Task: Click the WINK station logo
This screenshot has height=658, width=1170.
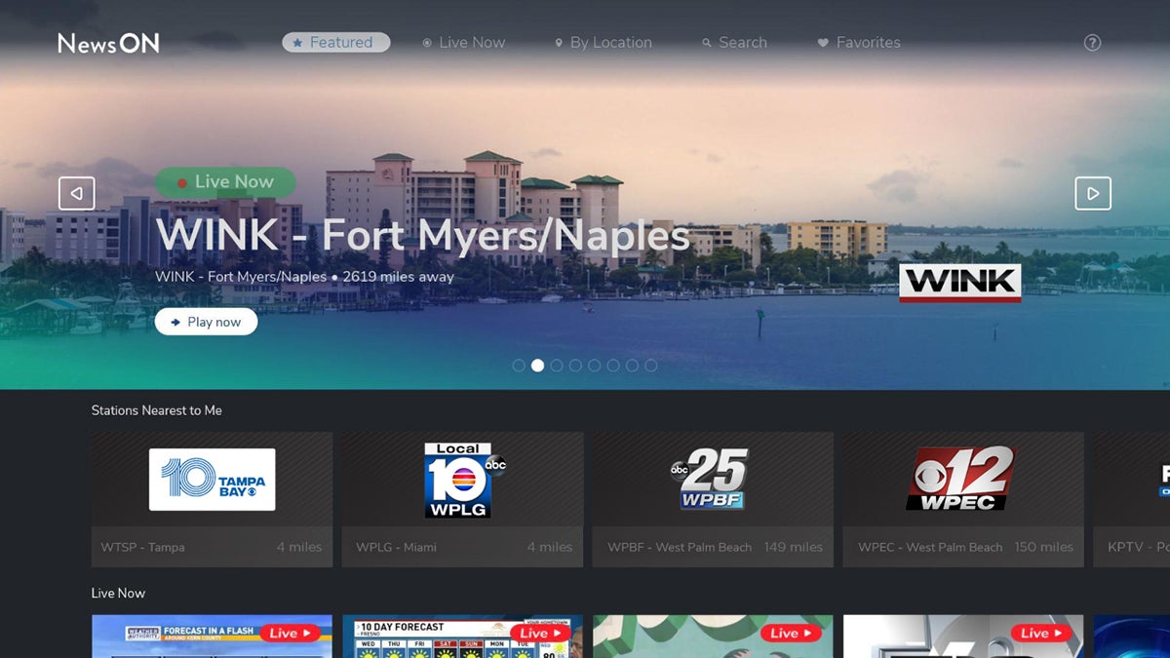Action: coord(959,283)
